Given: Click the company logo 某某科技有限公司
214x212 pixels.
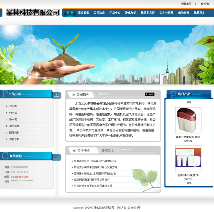Looking at the screenshot, I should click(x=32, y=13).
